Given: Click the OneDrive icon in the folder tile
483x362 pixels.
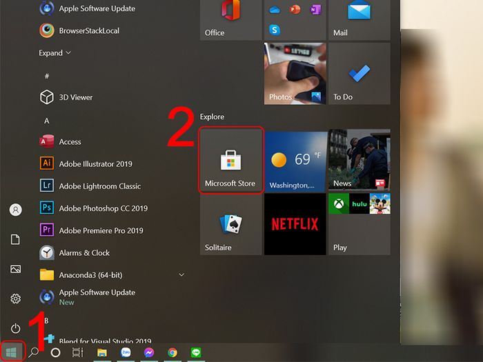Looking at the screenshot, I should [x=275, y=10].
